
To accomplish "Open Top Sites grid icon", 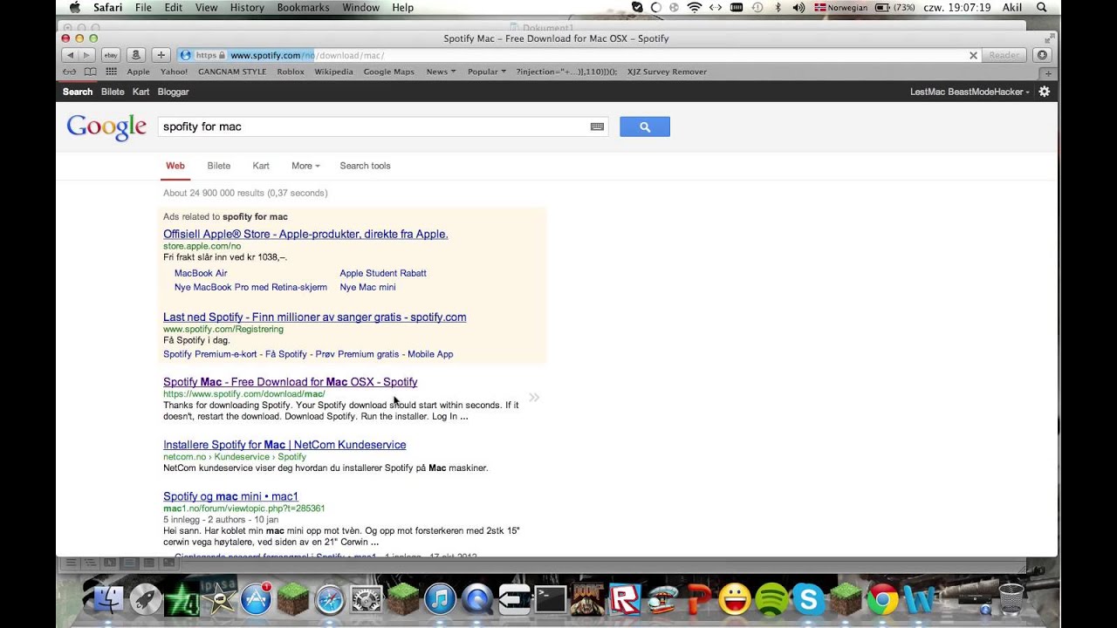I will (x=111, y=72).
